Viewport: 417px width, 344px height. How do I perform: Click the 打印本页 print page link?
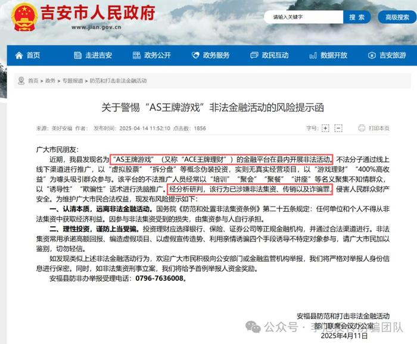pos(379,129)
